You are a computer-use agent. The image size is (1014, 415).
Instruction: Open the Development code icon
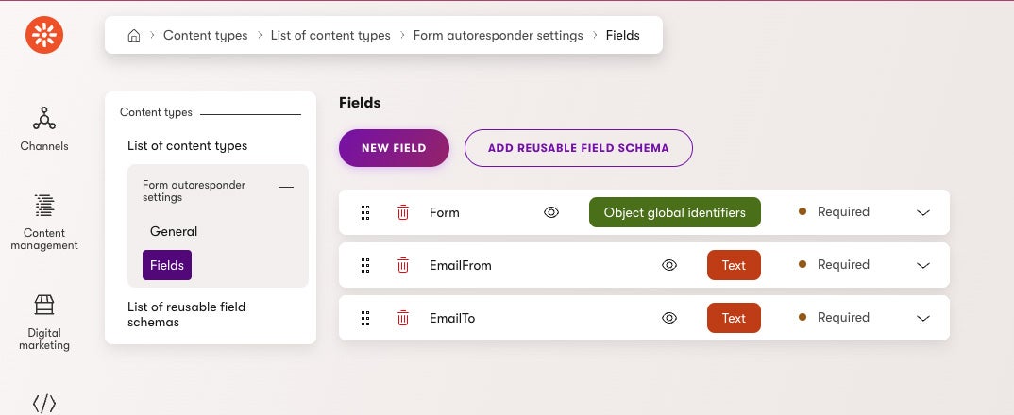44,404
